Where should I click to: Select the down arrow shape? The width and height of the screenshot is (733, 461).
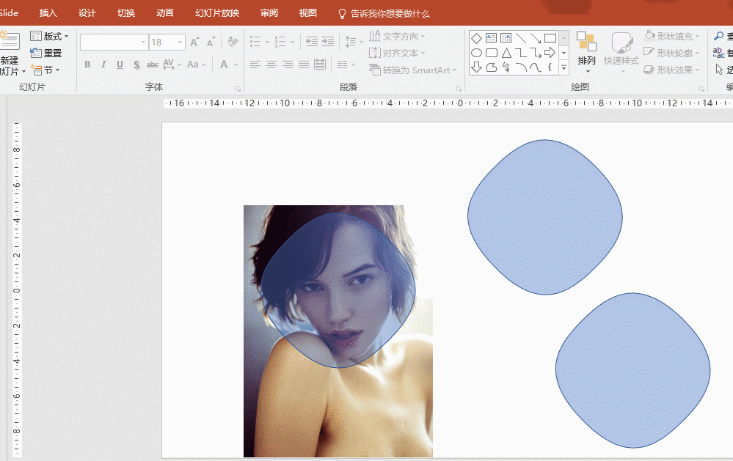point(476,67)
